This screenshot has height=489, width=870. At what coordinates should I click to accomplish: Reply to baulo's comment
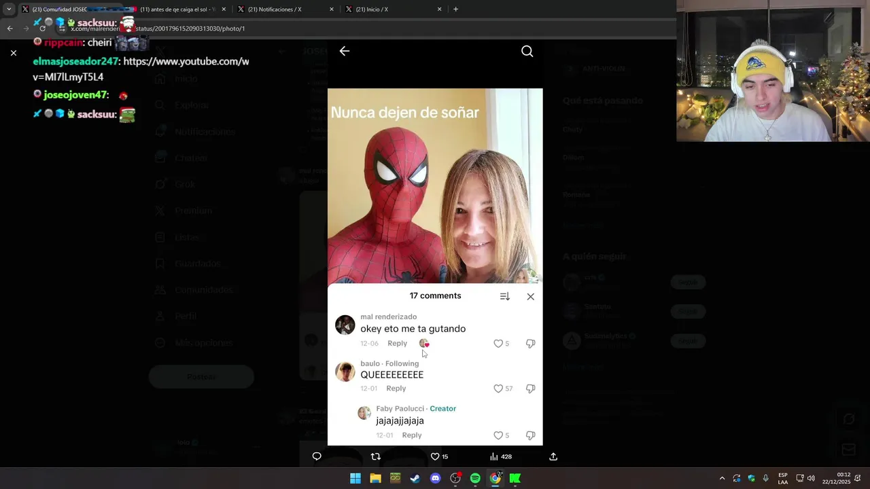[396, 388]
